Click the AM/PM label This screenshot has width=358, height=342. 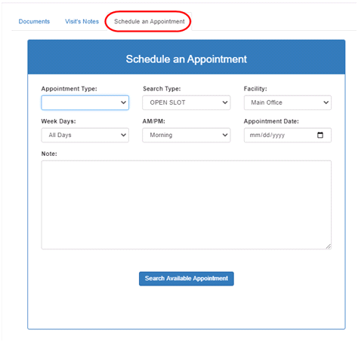154,121
